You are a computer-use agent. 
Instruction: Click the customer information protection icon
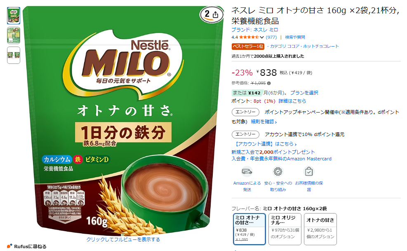point(308,171)
